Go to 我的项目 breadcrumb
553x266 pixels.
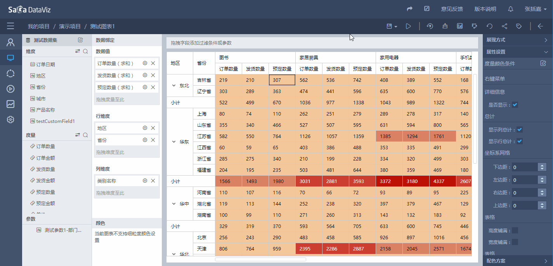39,26
